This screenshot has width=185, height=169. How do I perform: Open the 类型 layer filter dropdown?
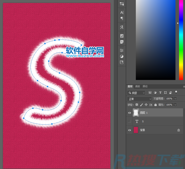pyautogui.click(x=136, y=93)
